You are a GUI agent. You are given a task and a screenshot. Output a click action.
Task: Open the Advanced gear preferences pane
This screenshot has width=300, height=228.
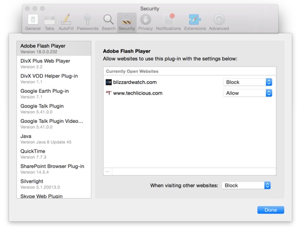tap(219, 22)
